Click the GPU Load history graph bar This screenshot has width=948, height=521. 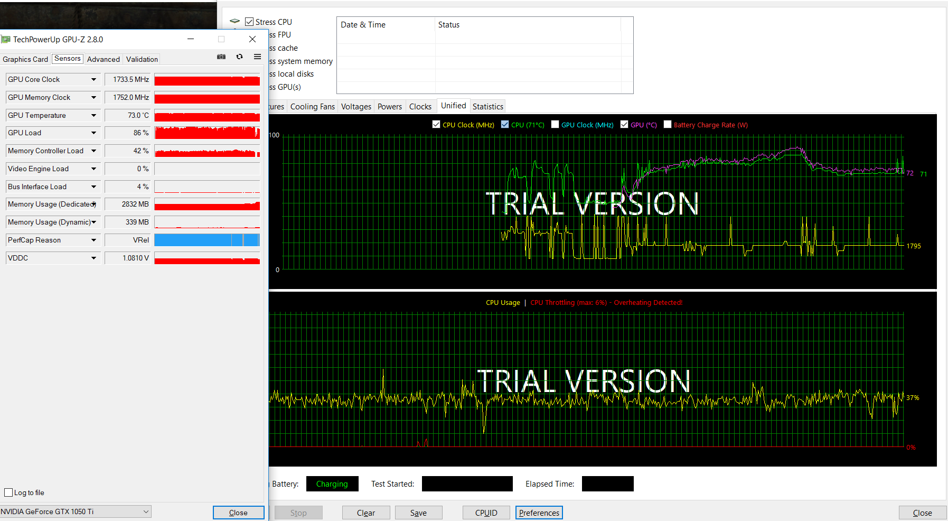[207, 133]
